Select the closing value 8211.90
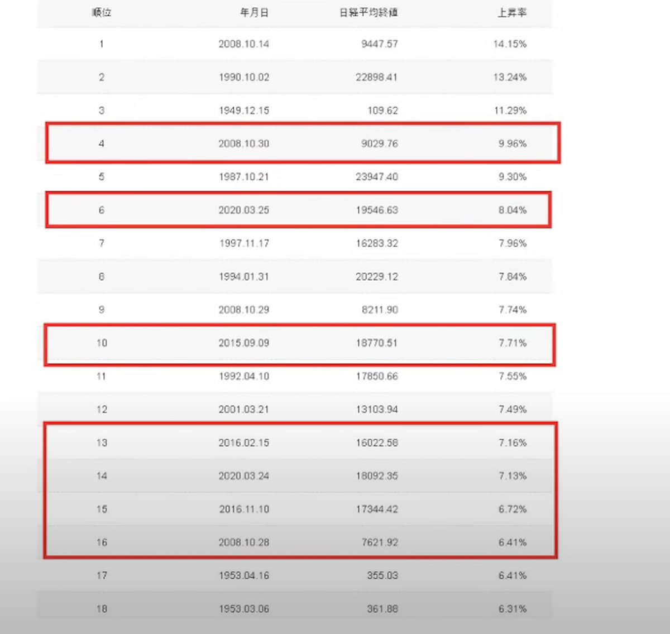The image size is (670, 634). click(380, 310)
